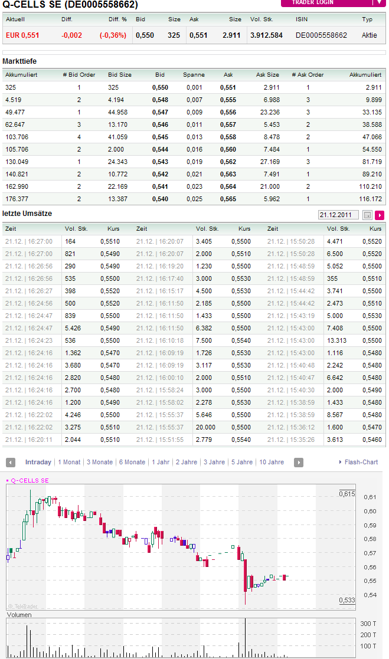Switch chart to 1 Jahr
Screen dimensions: 389x659
161,462
